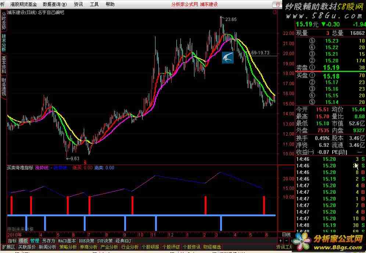Click the 23.65 high price marker
Viewport: 366px width, 253px height.
coord(230,19)
